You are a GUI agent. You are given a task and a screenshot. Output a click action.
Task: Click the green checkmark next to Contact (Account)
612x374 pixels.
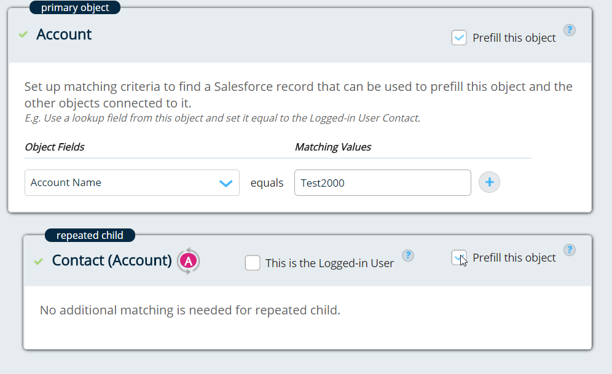click(x=39, y=262)
